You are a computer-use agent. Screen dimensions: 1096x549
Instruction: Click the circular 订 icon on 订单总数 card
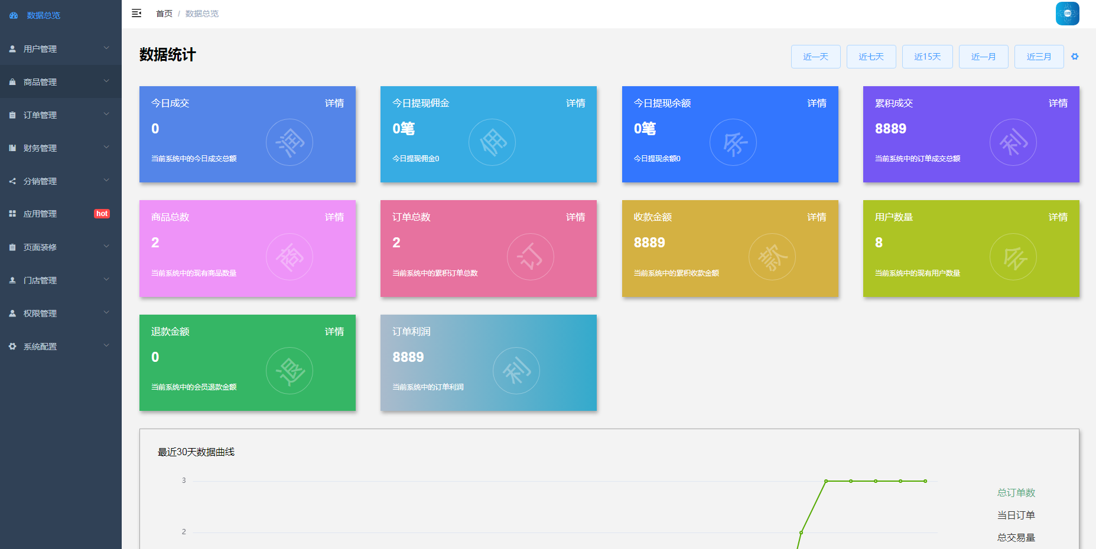pos(530,257)
